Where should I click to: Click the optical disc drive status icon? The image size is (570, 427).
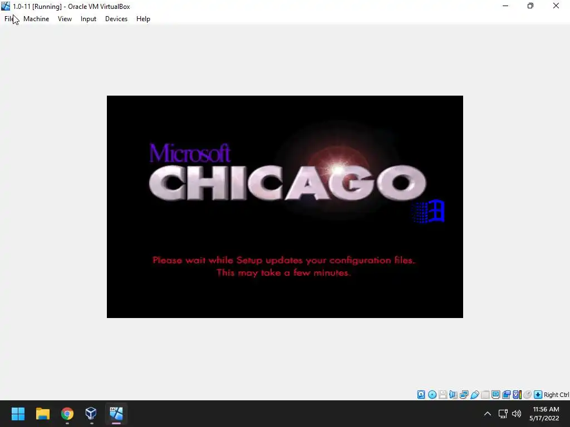[432, 395]
